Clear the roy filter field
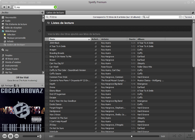This screenshot has height=140, width=195. point(180,17)
